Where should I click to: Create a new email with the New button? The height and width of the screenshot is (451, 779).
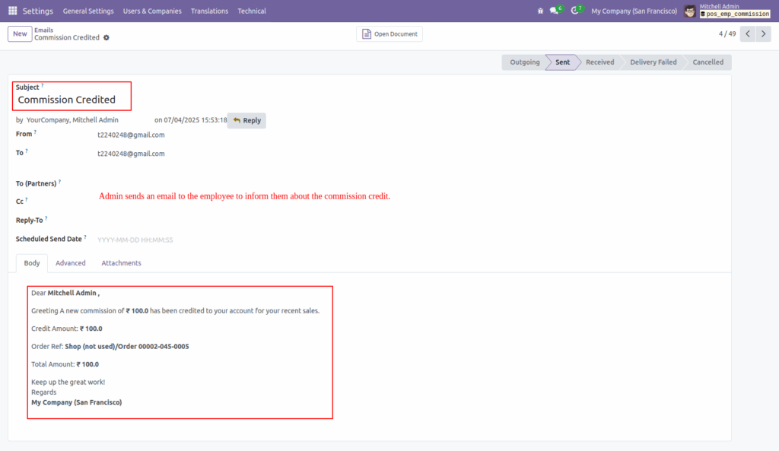click(19, 33)
